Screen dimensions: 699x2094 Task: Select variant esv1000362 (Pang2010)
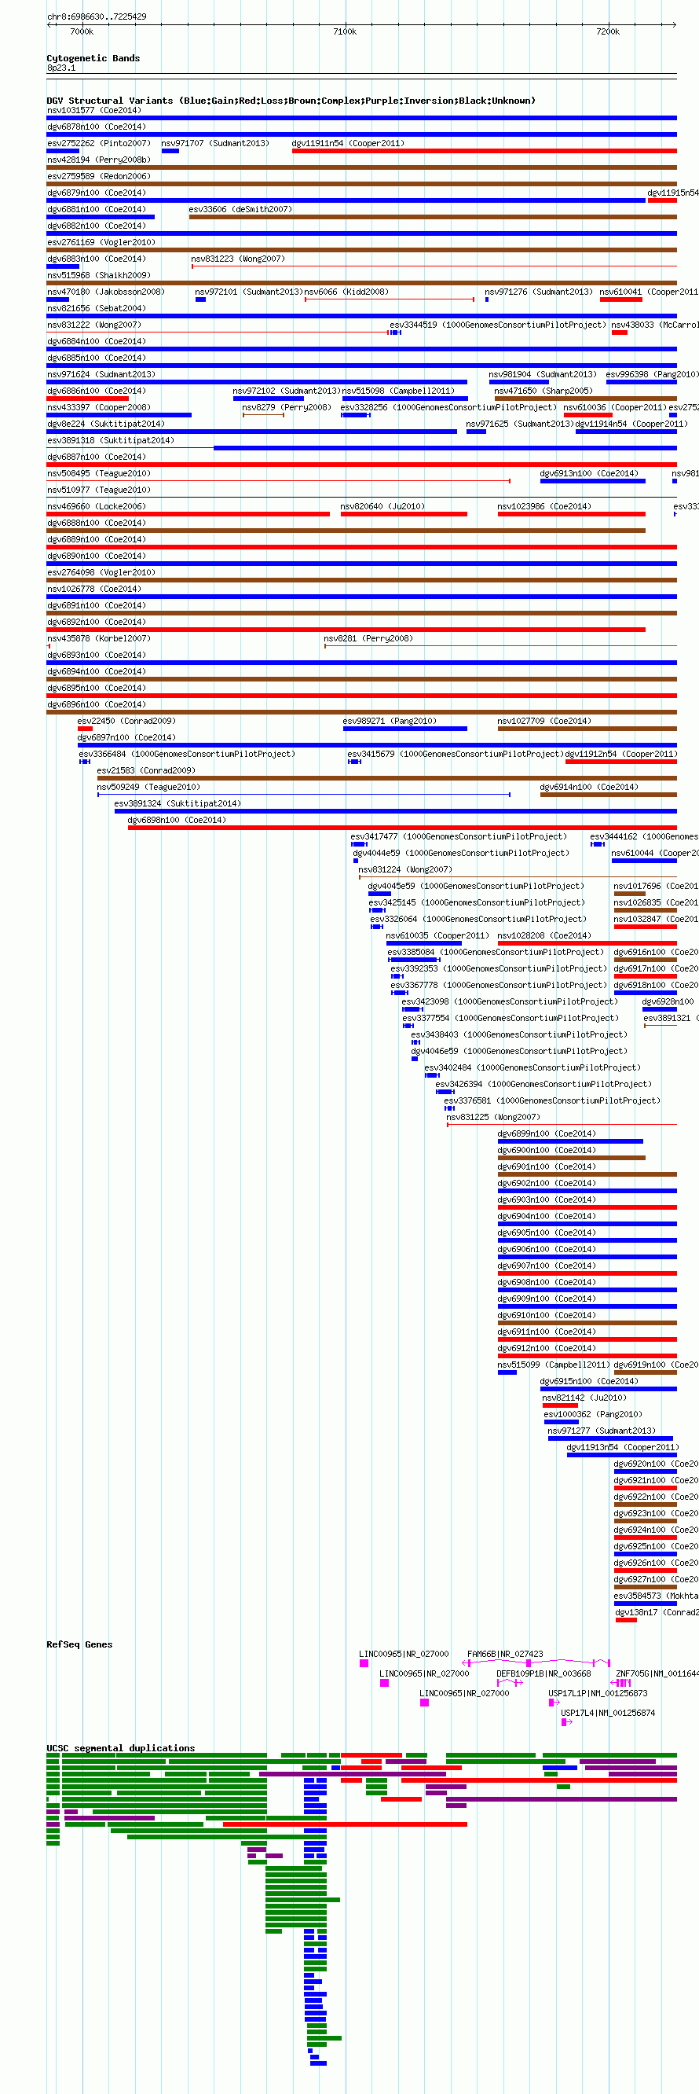pyautogui.click(x=594, y=1414)
